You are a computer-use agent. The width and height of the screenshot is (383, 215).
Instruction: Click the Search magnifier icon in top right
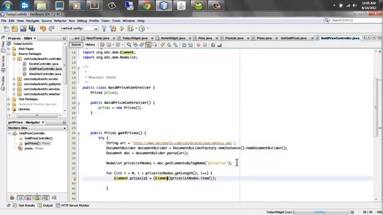[327, 20]
